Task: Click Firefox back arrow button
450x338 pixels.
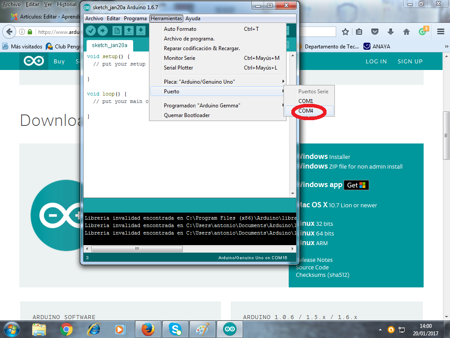Action: [9, 32]
